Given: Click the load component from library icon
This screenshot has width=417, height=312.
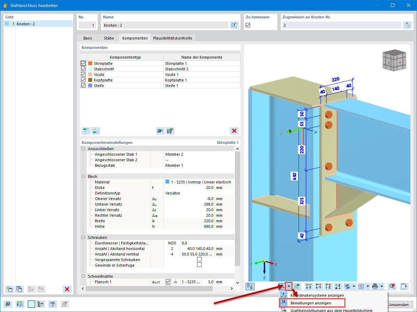Looking at the screenshot, I should (160, 131).
